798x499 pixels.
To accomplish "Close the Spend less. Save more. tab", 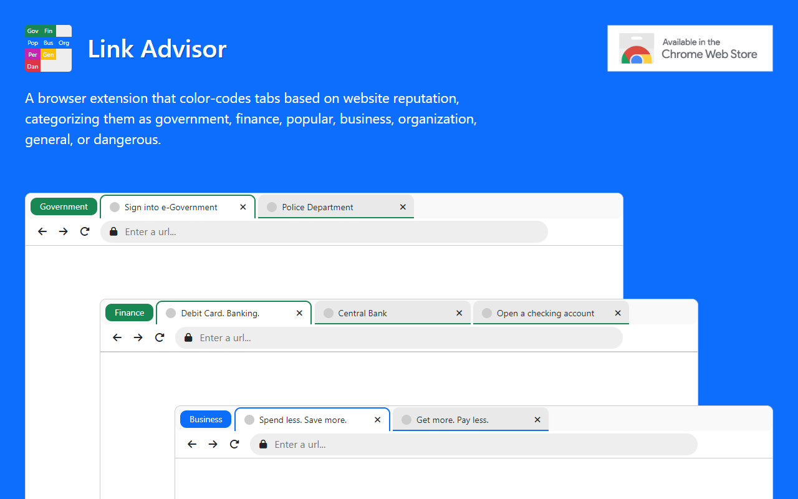I will [x=378, y=420].
